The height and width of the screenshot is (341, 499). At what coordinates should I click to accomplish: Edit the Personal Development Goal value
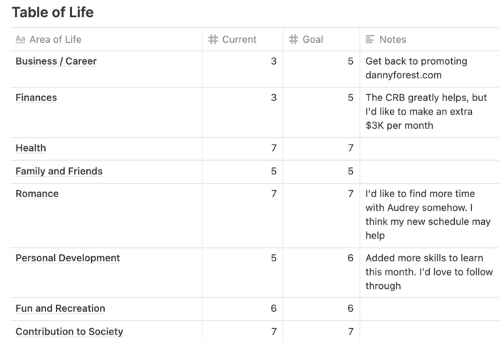click(321, 273)
